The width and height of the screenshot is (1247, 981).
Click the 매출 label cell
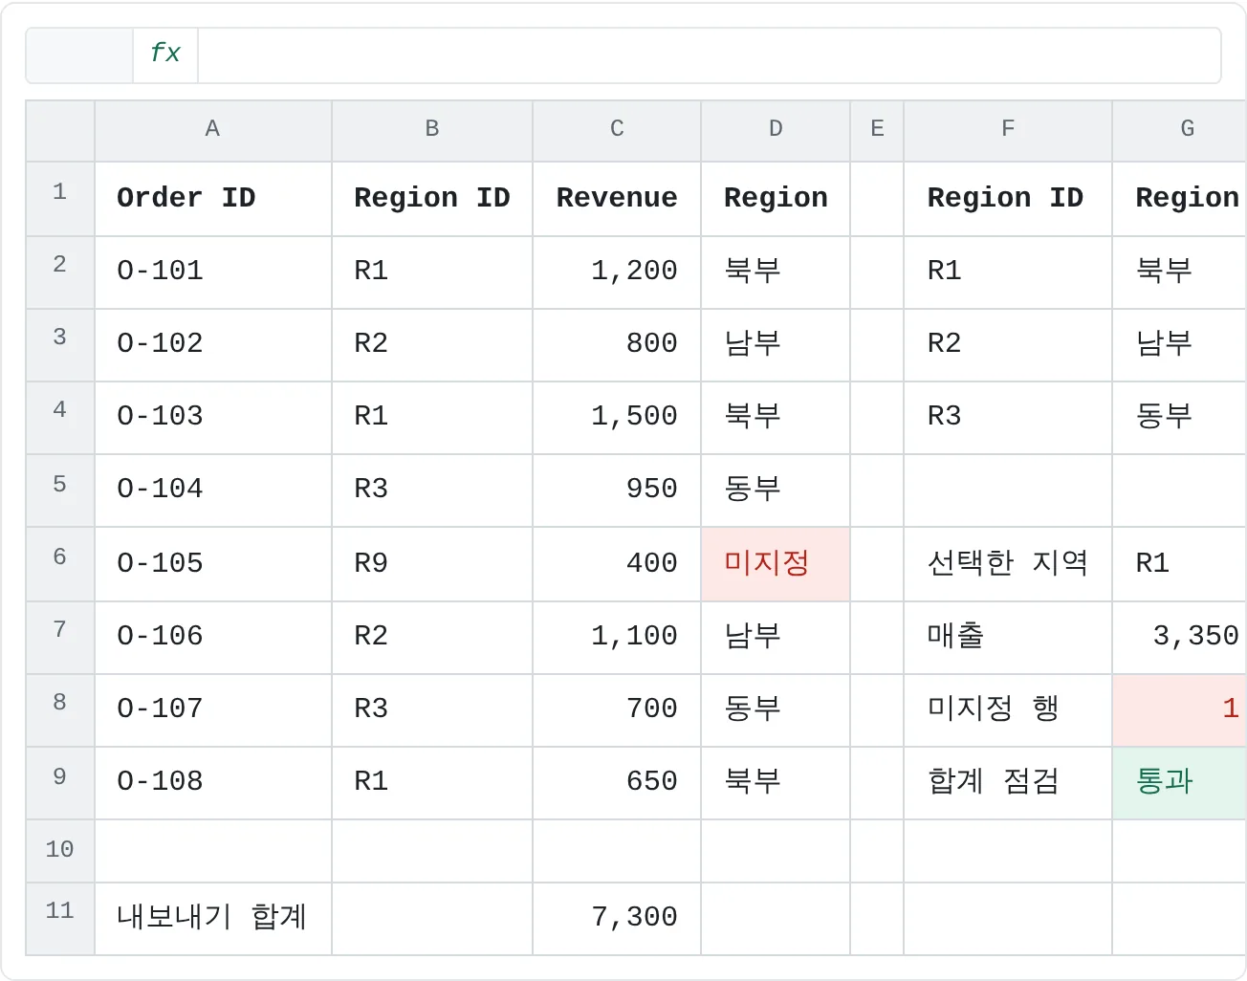(x=1008, y=638)
